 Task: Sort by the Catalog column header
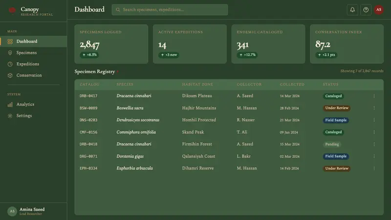point(89,84)
